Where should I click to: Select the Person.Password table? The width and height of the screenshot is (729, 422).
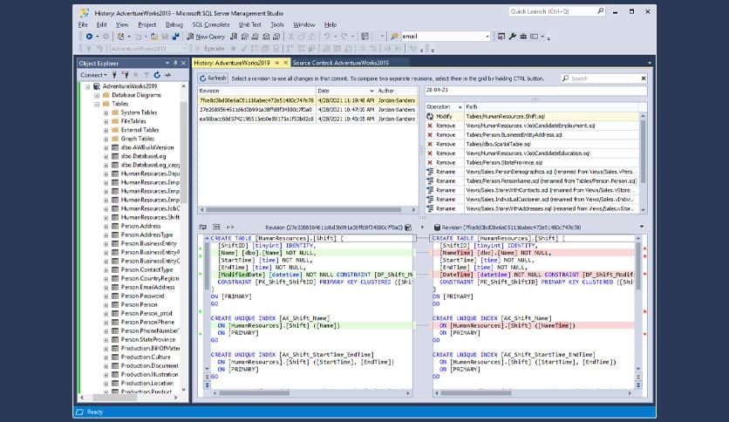click(142, 296)
